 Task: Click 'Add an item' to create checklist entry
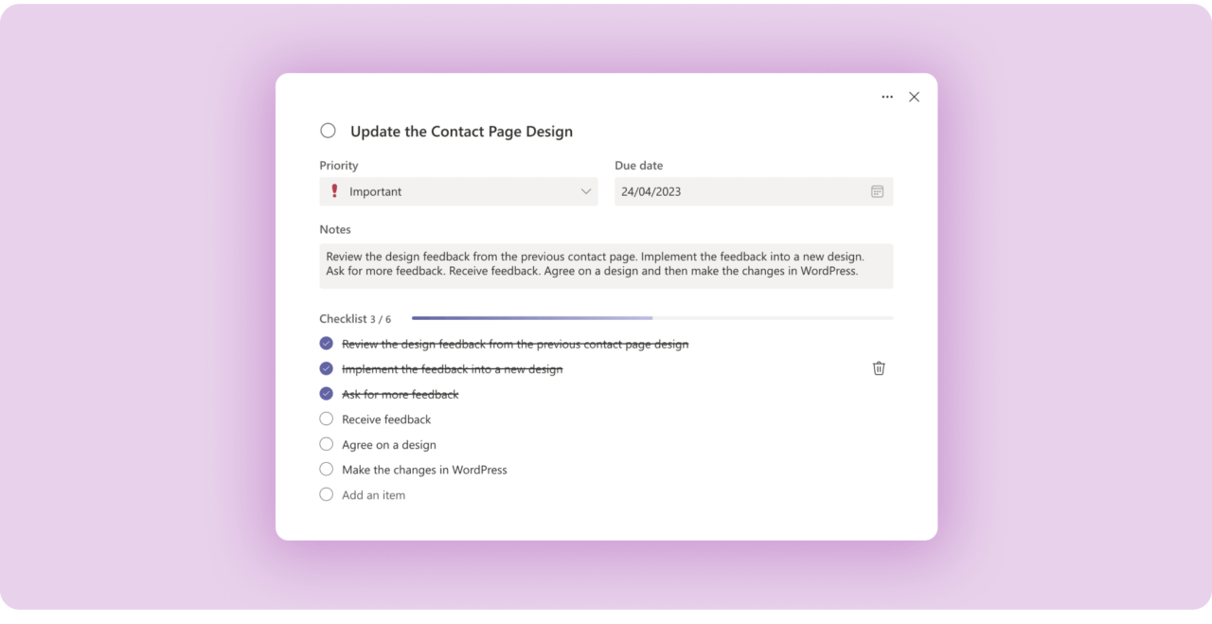click(x=373, y=493)
